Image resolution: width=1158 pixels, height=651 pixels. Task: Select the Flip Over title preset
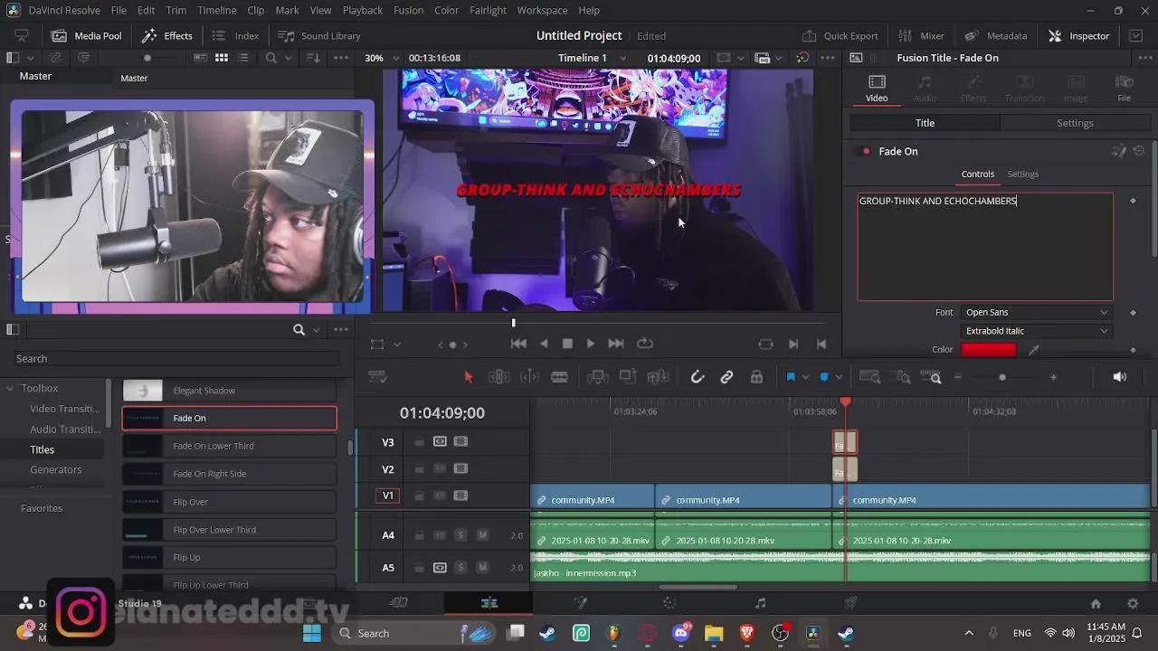[x=230, y=502]
